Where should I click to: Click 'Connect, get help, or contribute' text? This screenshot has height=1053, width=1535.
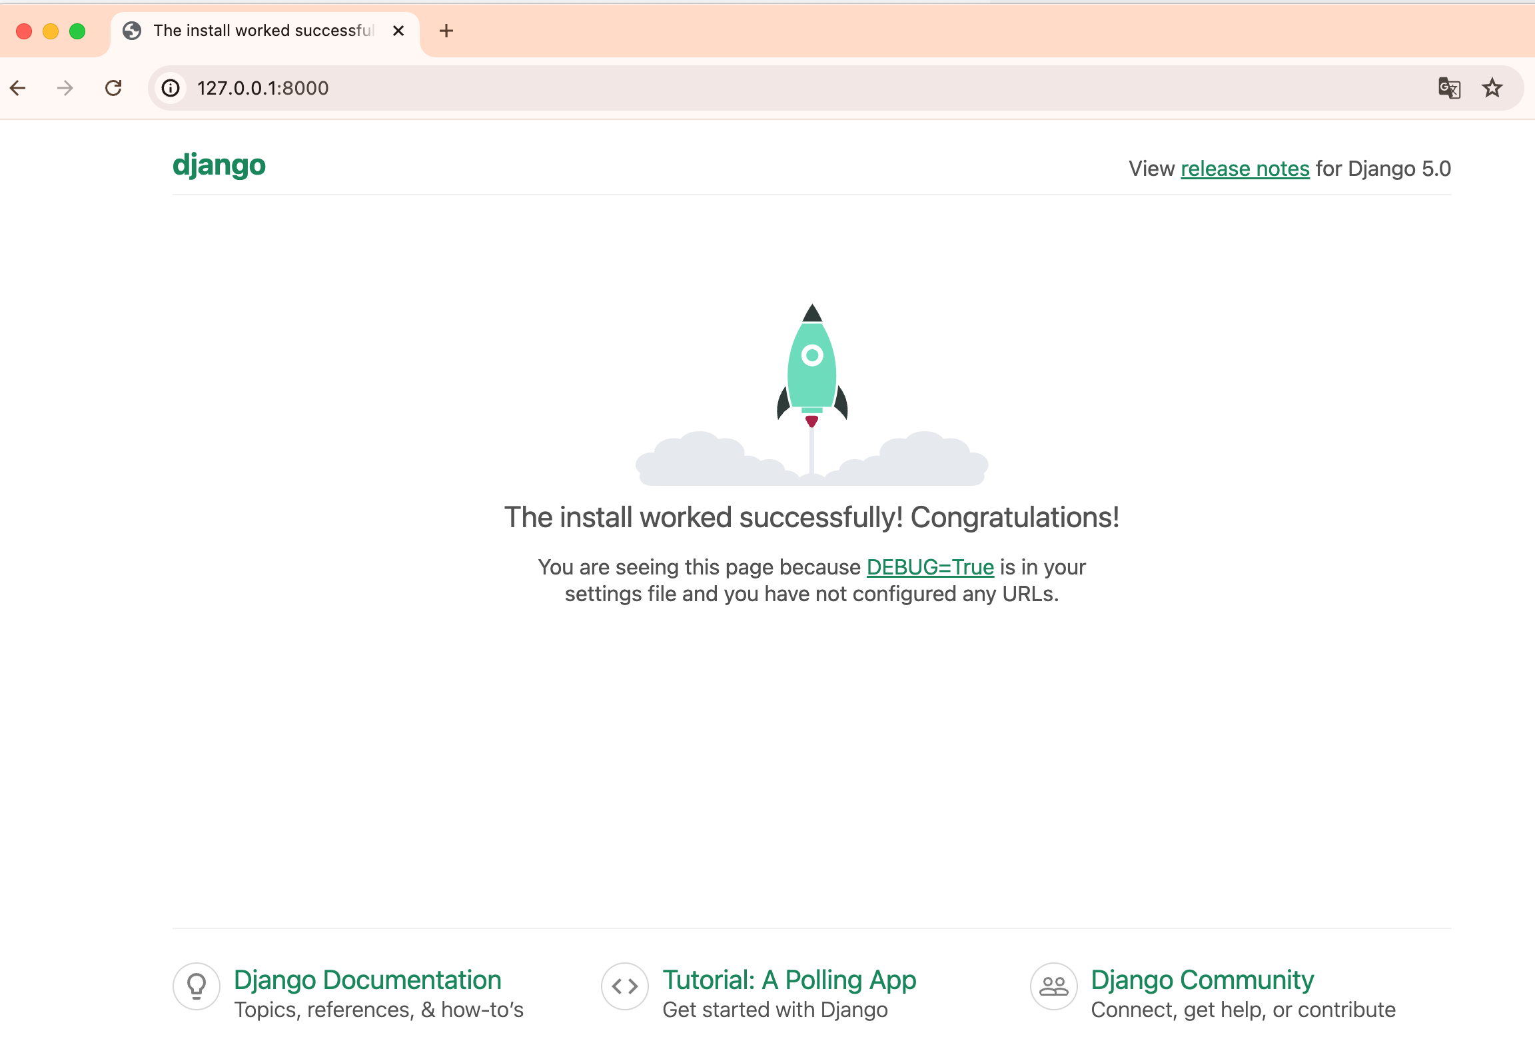click(1243, 1010)
